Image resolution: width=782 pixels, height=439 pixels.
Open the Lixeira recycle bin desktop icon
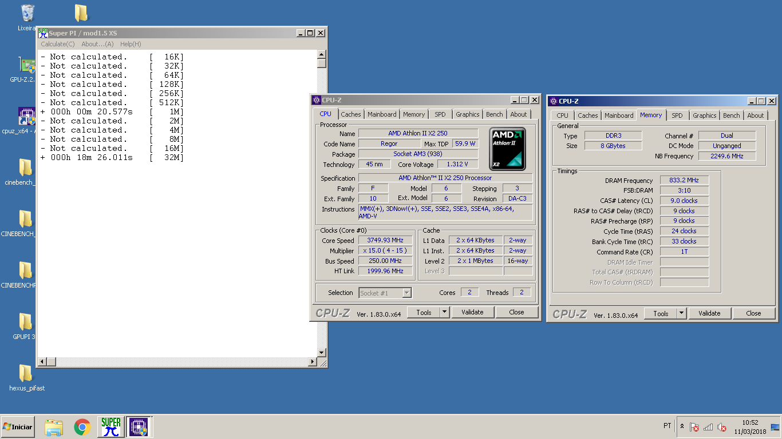point(26,13)
